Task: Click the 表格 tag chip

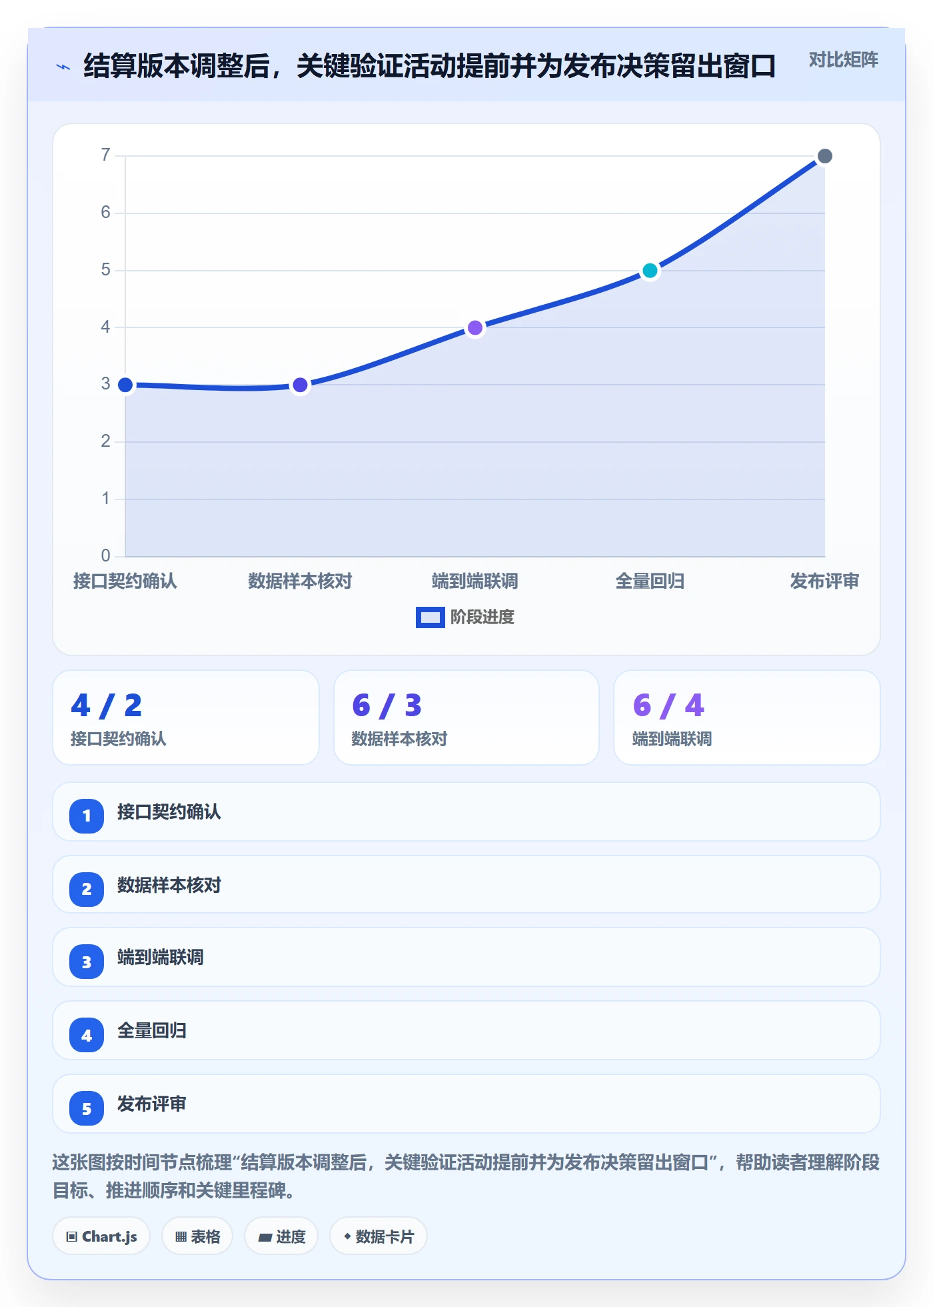Action: click(x=197, y=1236)
